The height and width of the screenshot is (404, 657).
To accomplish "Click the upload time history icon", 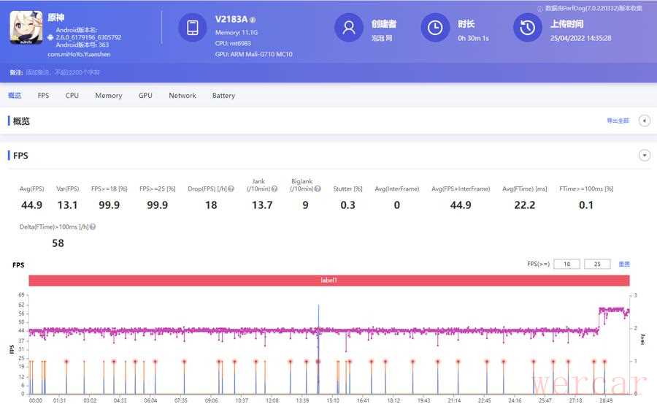I will click(x=528, y=28).
